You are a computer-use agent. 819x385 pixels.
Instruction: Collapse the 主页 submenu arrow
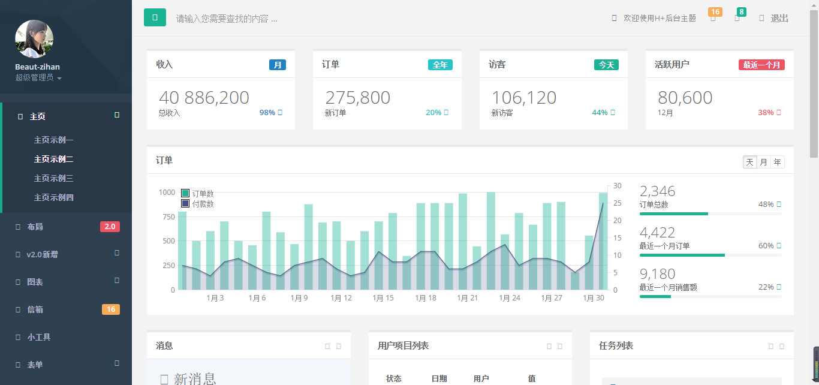tap(117, 115)
